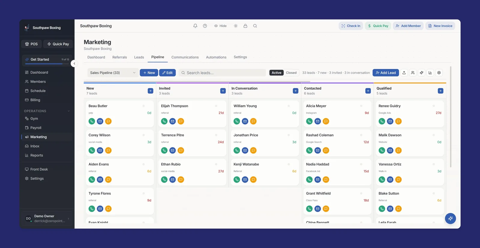The image size is (480, 248).
Task: Open Marketing Dashboard tab
Action: (96, 57)
